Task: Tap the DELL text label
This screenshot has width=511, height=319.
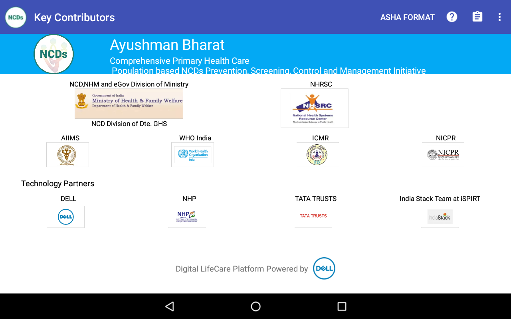Action: click(x=68, y=199)
